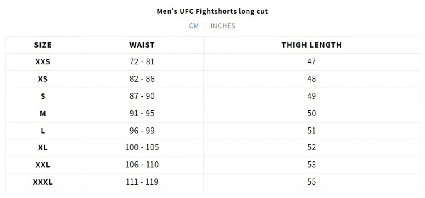Click the thigh length value 47
The height and width of the screenshot is (198, 425).
click(311, 61)
